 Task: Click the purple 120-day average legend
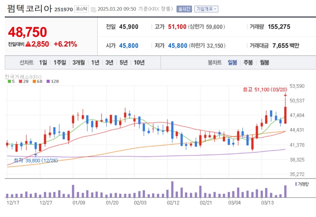point(53,81)
